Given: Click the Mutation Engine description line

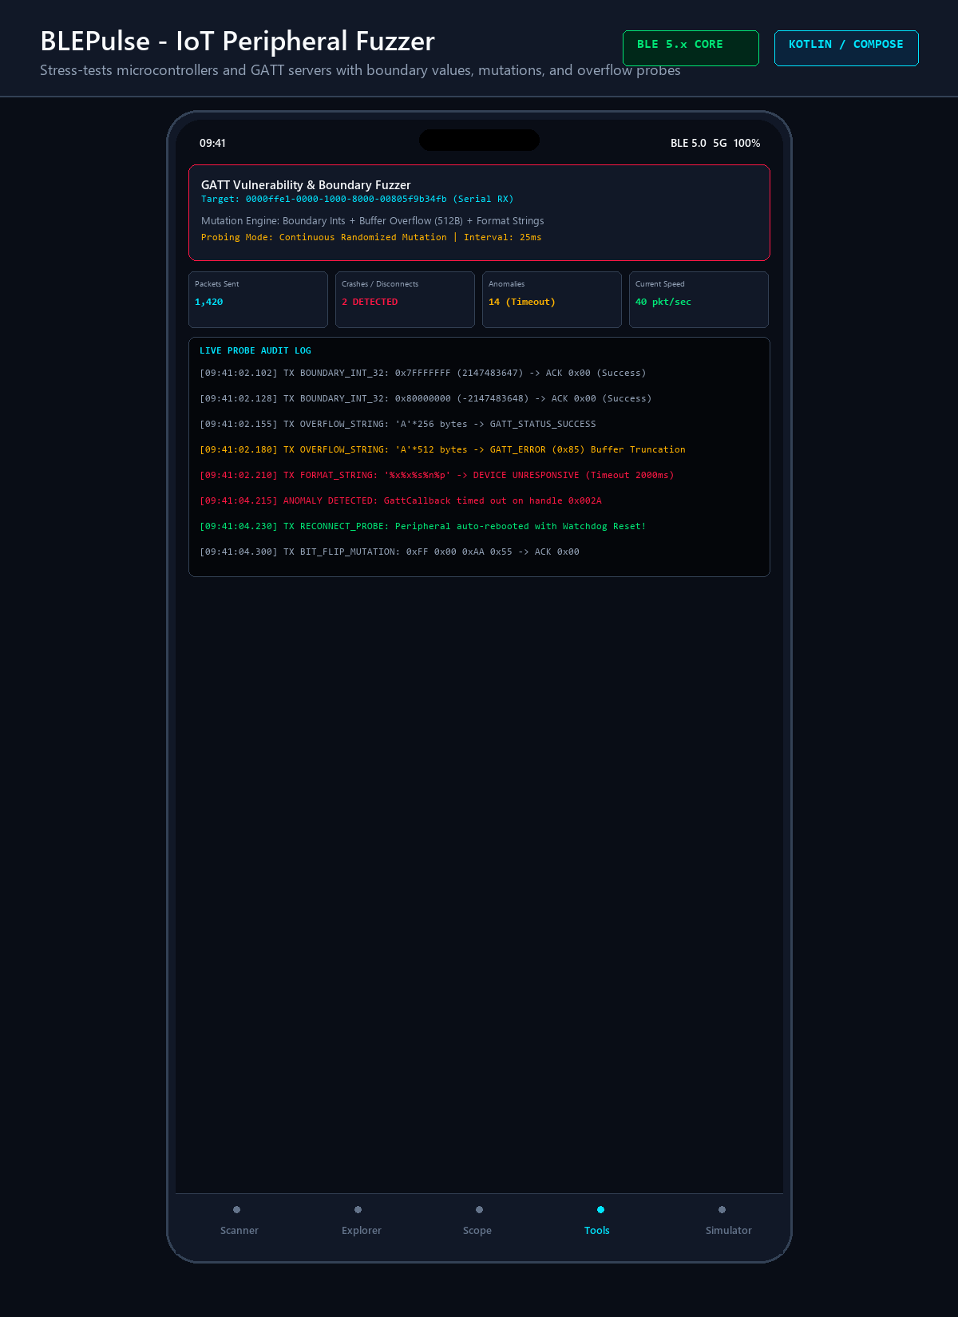Looking at the screenshot, I should (372, 221).
